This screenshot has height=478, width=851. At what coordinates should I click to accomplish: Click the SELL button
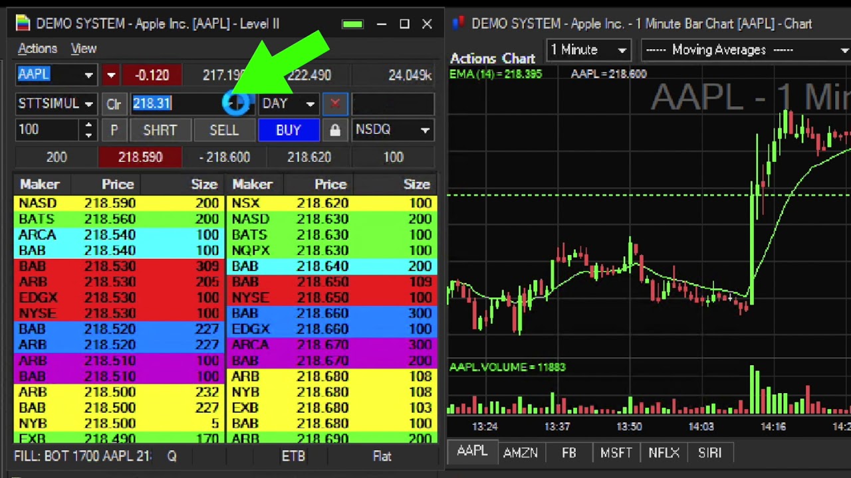pyautogui.click(x=224, y=130)
